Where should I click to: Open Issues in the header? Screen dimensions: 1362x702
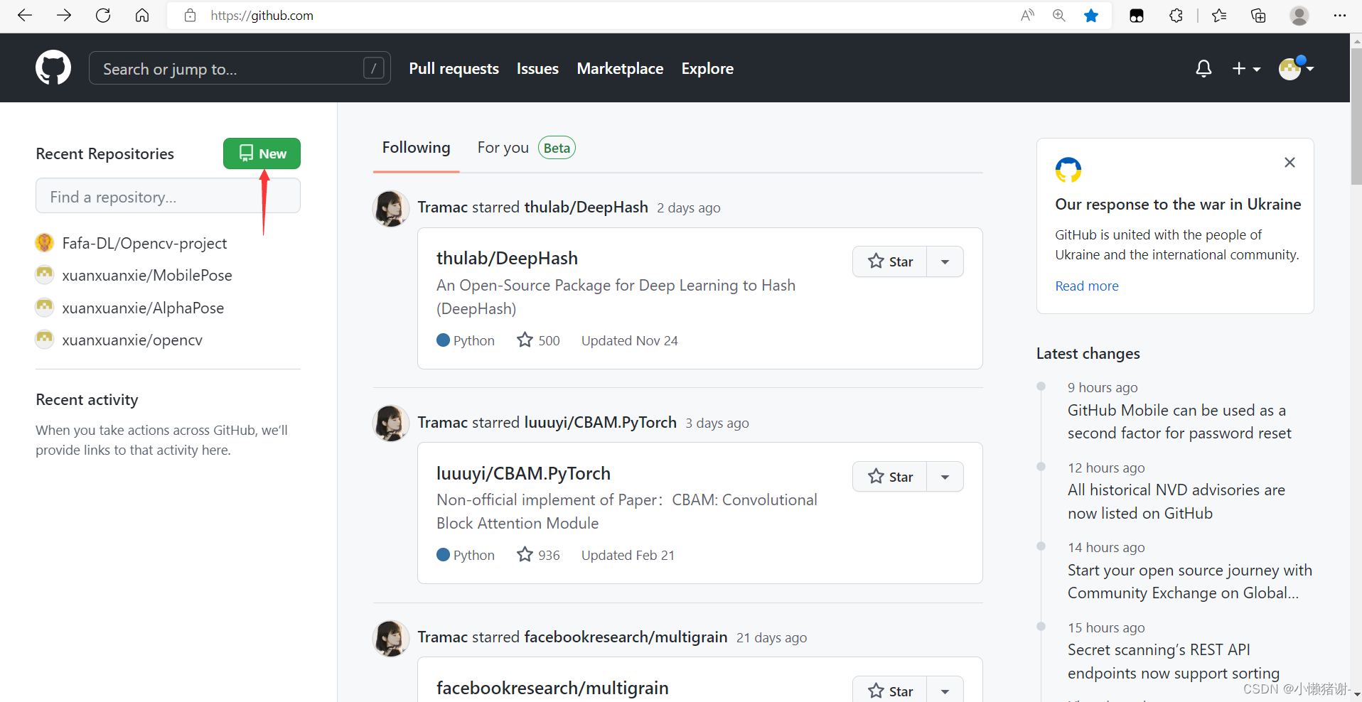click(537, 68)
